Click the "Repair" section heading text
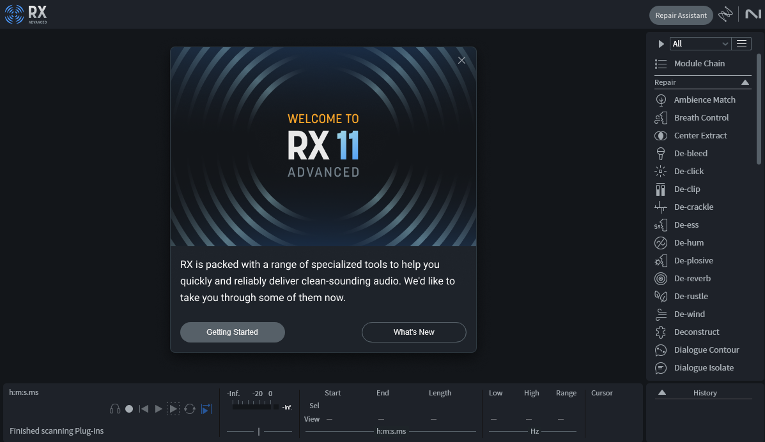The height and width of the screenshot is (442, 765). [665, 82]
